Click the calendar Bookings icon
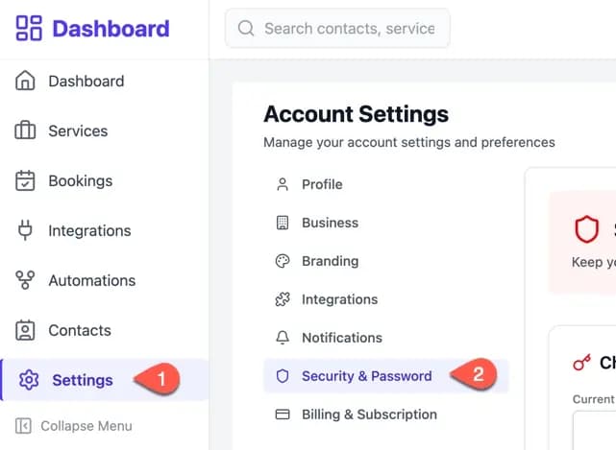616x450 pixels. pyautogui.click(x=25, y=180)
